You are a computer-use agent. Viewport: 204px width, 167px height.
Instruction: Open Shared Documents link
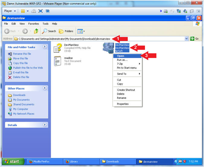coord(24,104)
